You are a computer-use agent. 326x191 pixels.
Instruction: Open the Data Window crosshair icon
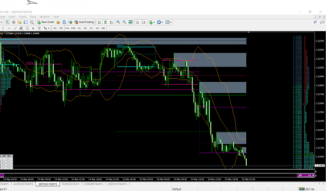(x=14, y=22)
